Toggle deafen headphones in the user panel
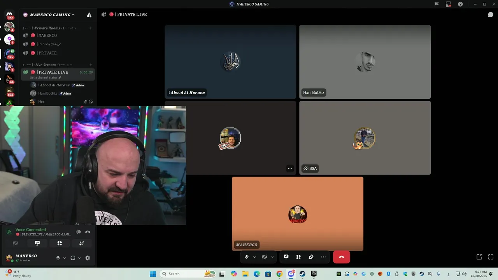 pyautogui.click(x=73, y=258)
